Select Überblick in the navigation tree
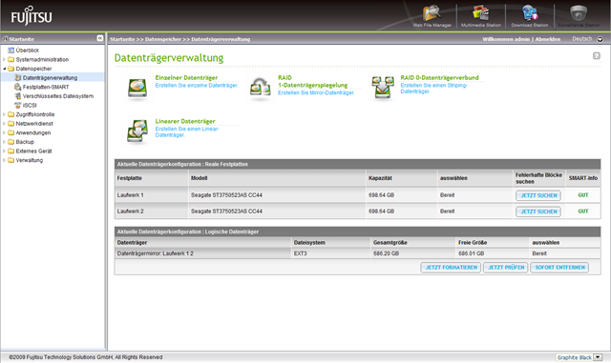Image resolution: width=611 pixels, height=363 pixels. pos(28,50)
